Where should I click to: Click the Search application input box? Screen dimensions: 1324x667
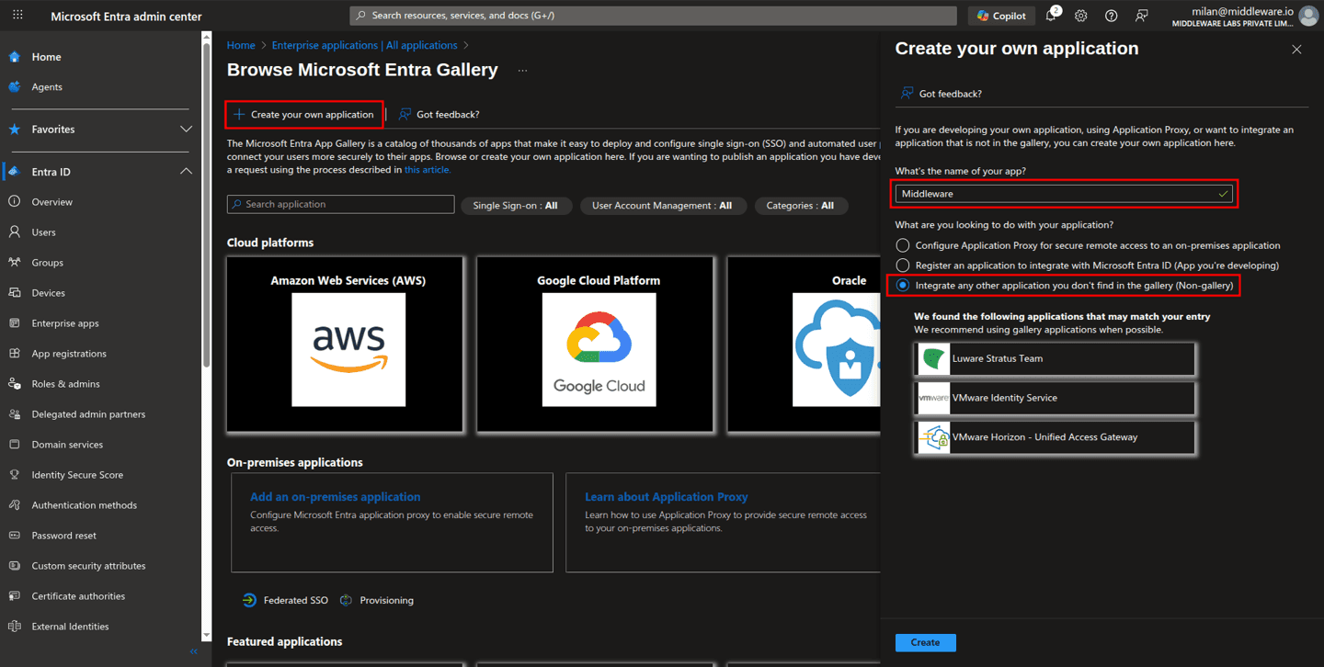click(x=340, y=204)
